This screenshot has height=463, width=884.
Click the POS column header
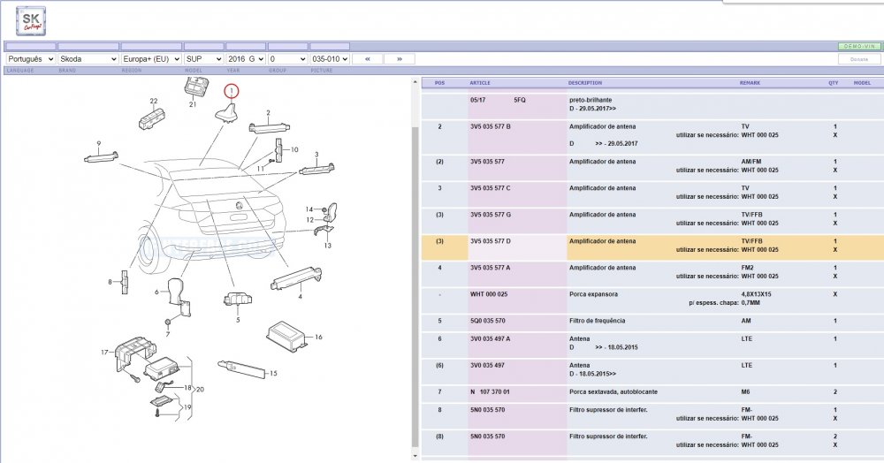pos(439,83)
